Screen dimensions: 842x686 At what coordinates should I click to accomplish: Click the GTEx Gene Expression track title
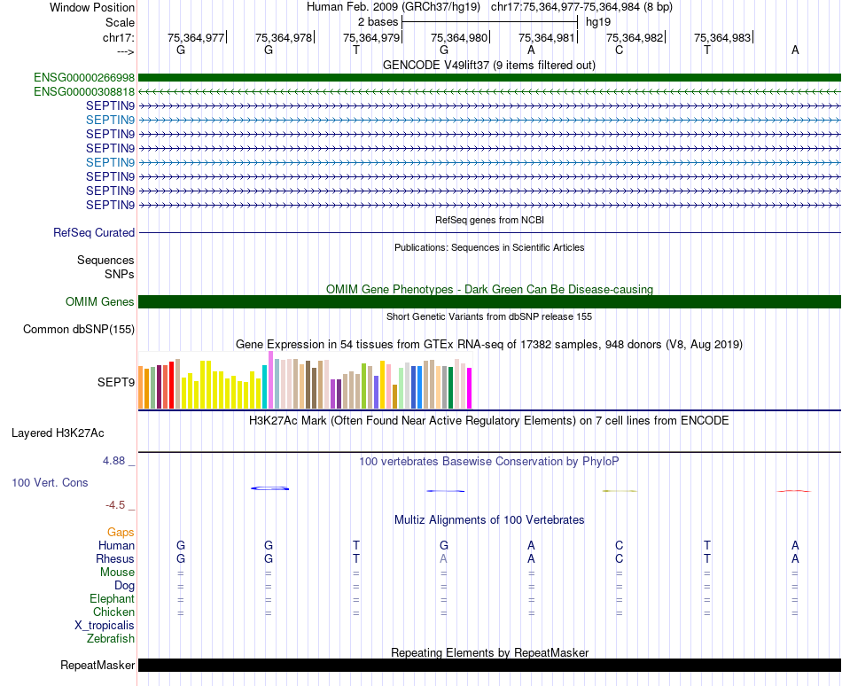coord(489,345)
